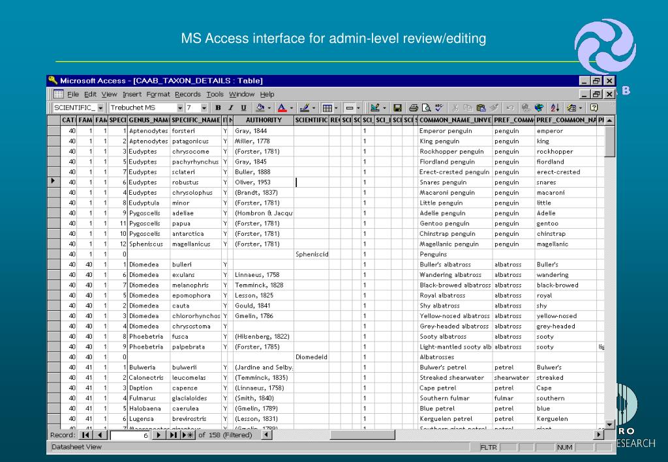
Task: Click the Format Painter brush icon
Action: (x=494, y=108)
